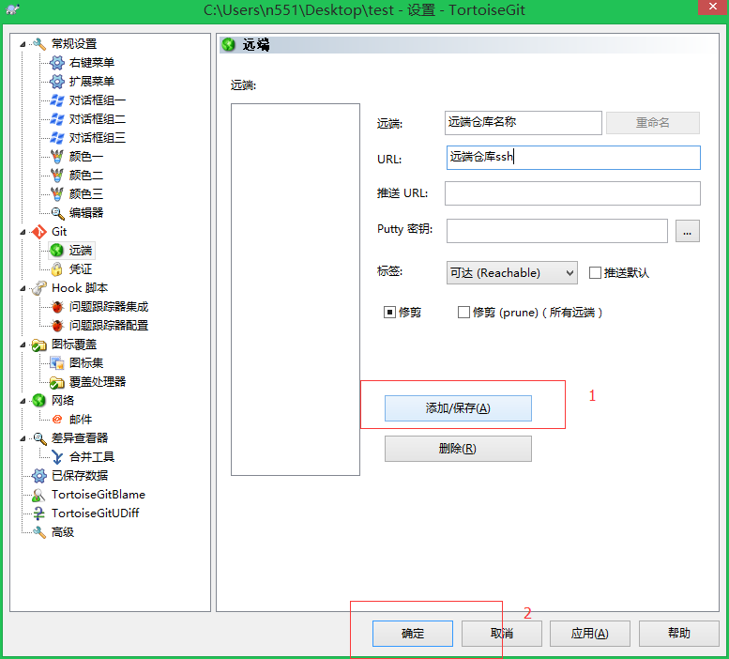The width and height of the screenshot is (729, 659).
Task: Select 覆盖处理器 in the settings tree
Action: tap(97, 382)
